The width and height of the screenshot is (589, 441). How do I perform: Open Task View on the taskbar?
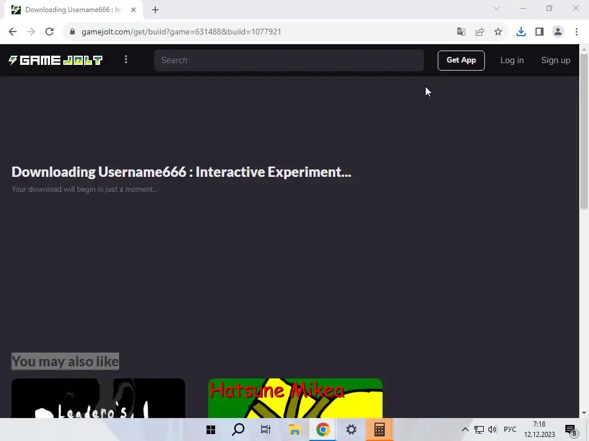(x=266, y=430)
